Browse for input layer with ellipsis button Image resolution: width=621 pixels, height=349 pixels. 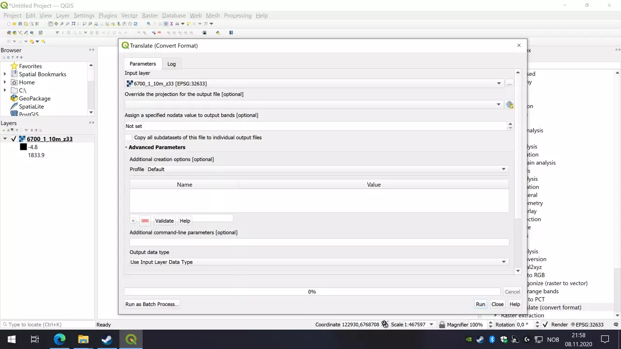tap(509, 83)
